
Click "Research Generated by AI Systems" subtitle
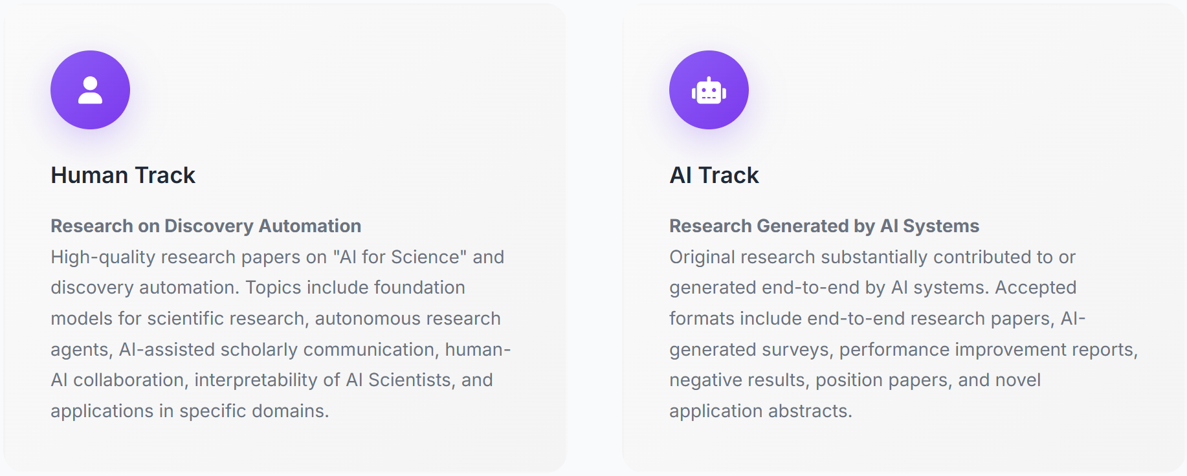pos(824,226)
